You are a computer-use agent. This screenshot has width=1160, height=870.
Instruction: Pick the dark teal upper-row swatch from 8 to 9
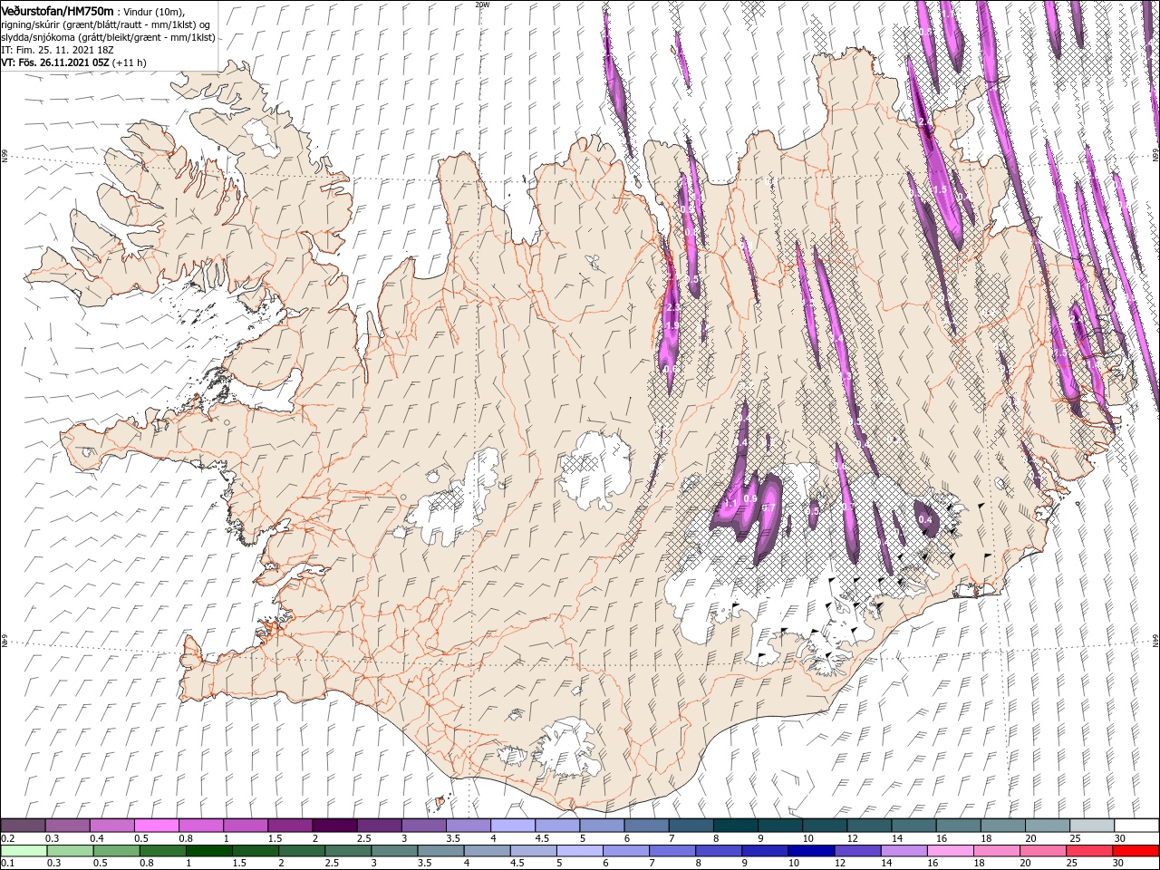[x=736, y=826]
